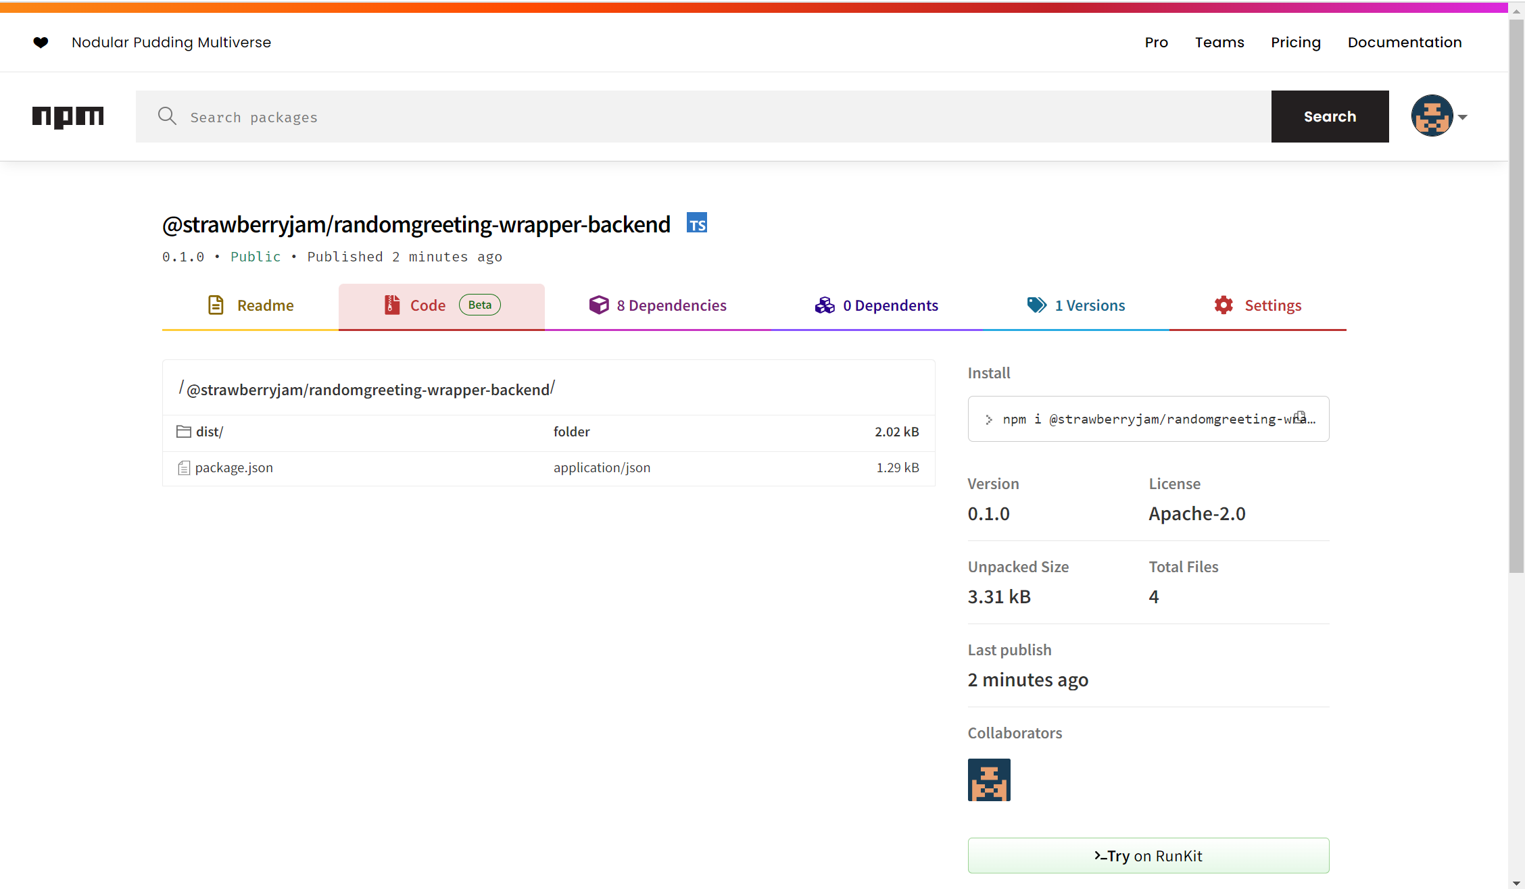Open the 1 Versions tab
The height and width of the screenshot is (889, 1525).
[x=1075, y=305]
